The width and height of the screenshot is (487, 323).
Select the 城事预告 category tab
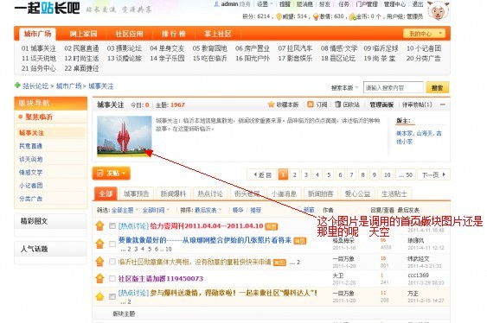tap(137, 194)
